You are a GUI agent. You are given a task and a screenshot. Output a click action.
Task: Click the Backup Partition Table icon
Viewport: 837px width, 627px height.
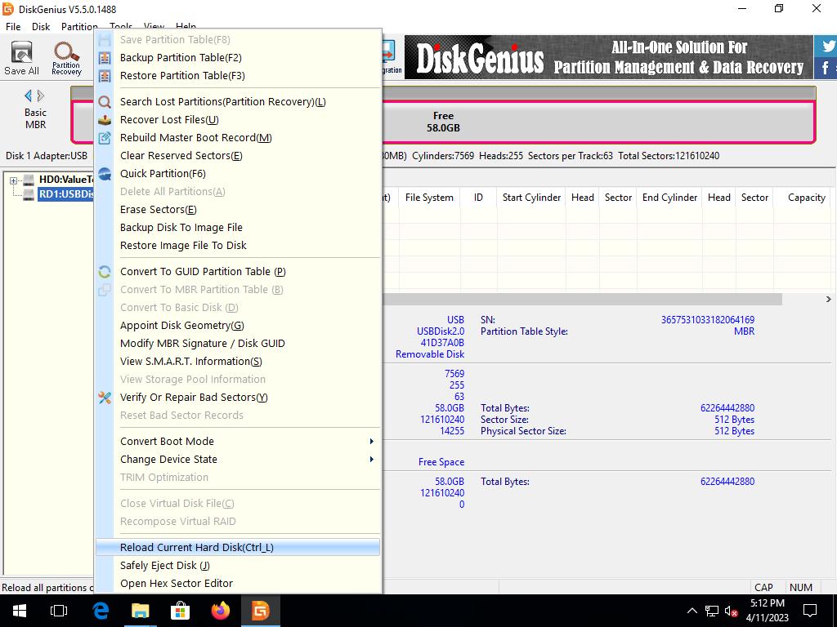pyautogui.click(x=105, y=58)
